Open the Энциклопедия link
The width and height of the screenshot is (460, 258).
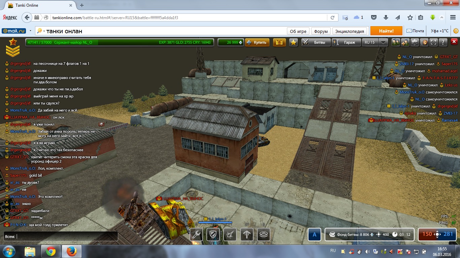click(x=350, y=31)
